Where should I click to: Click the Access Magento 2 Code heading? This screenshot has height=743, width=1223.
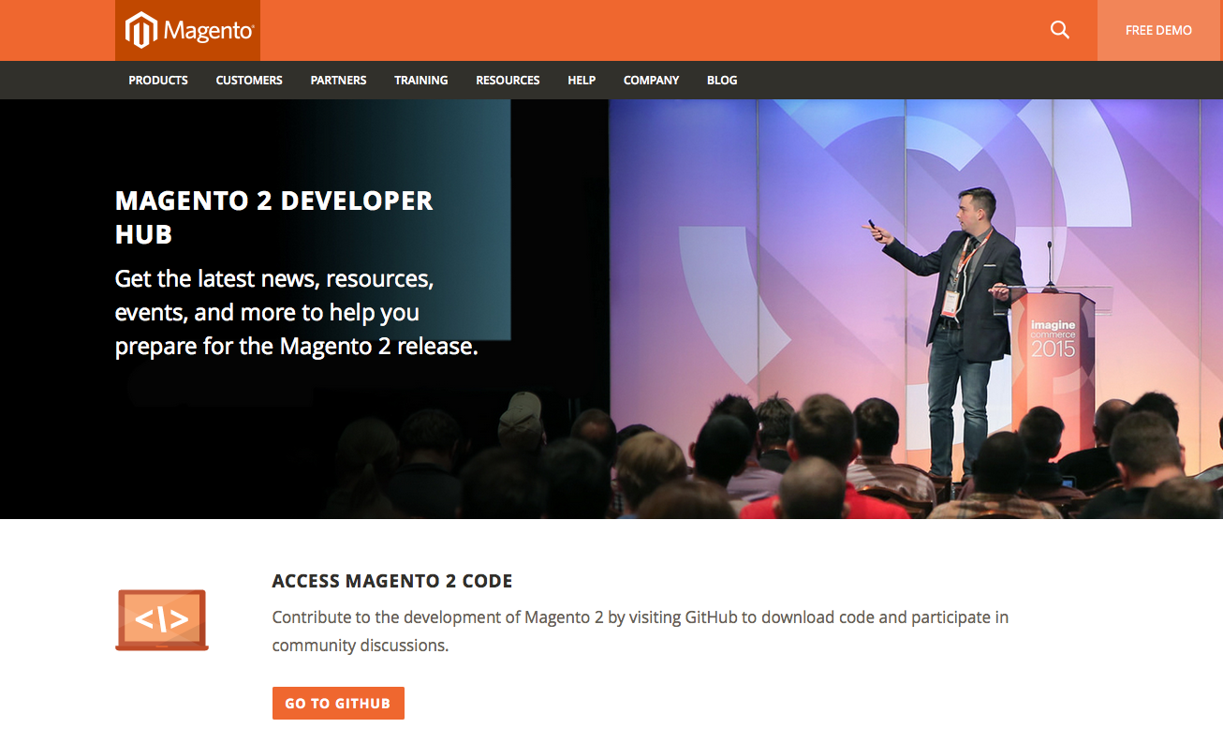coord(391,581)
